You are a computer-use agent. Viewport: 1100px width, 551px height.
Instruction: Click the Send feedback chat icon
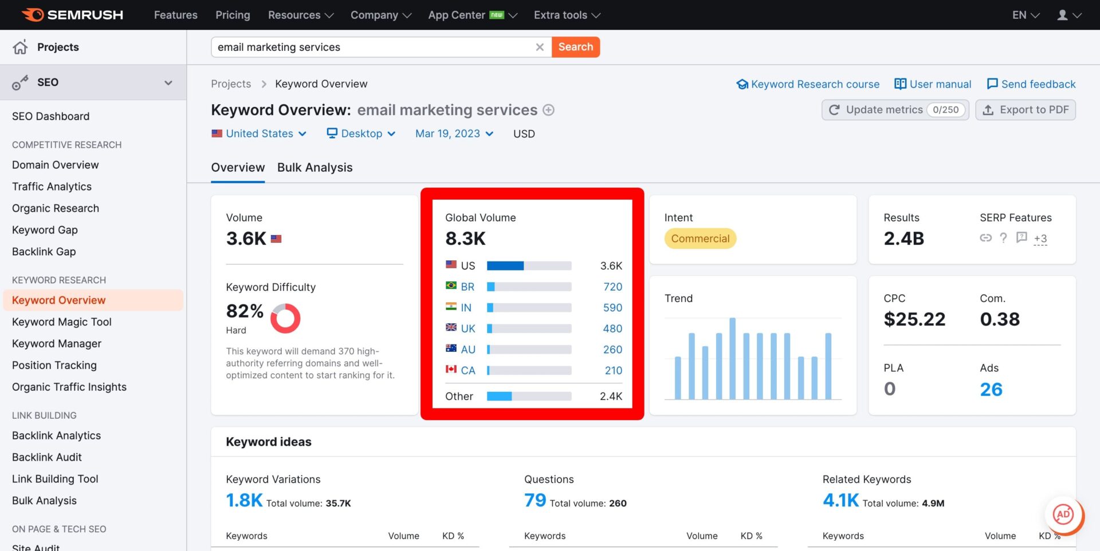point(992,84)
